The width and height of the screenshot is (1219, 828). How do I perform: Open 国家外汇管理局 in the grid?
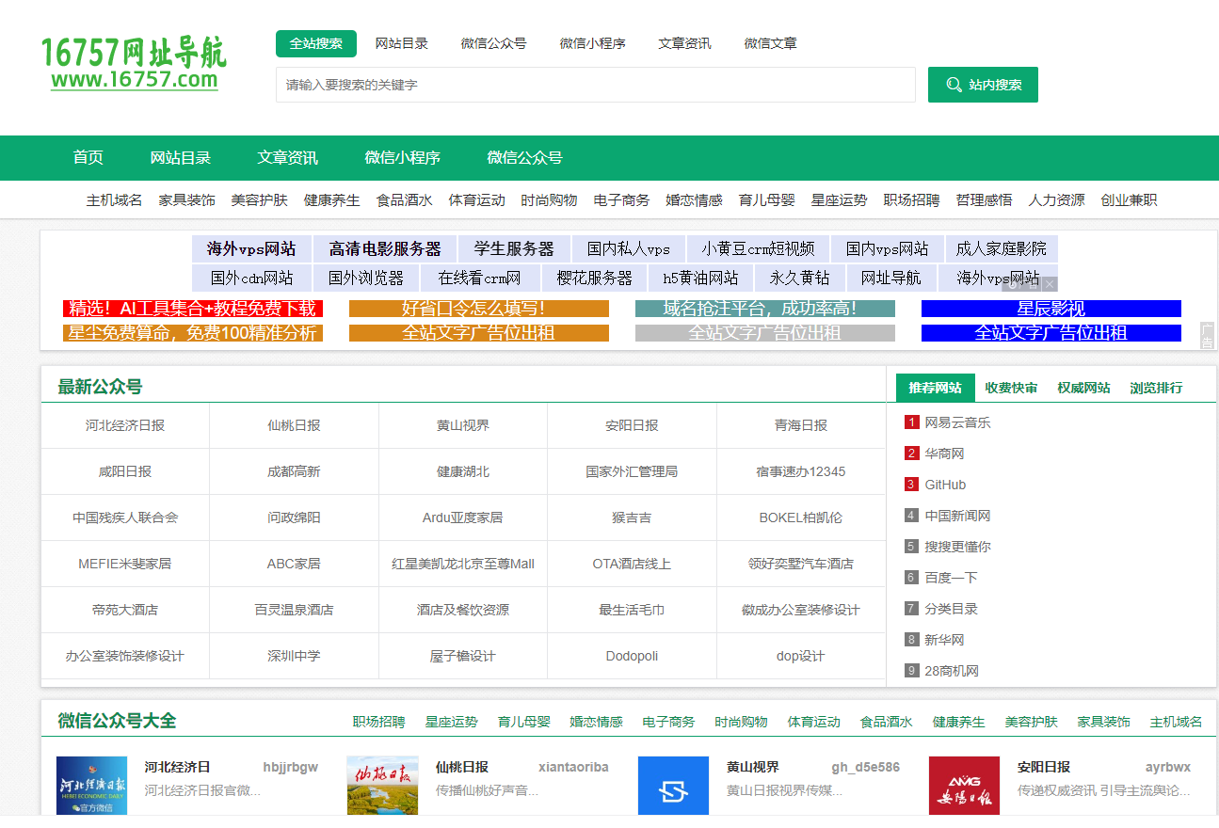(x=632, y=471)
